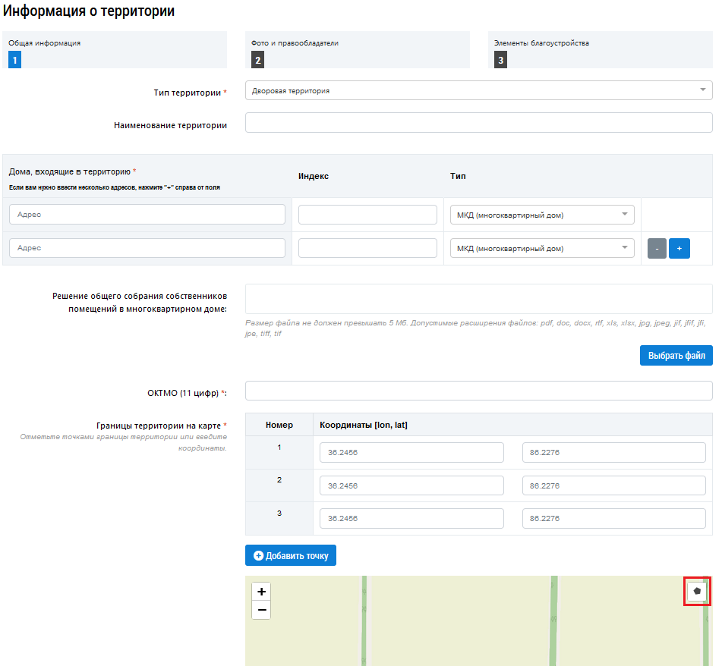Viewport: 722px width, 666px height.
Task: Focus the Наименование территории field
Action: coord(478,123)
